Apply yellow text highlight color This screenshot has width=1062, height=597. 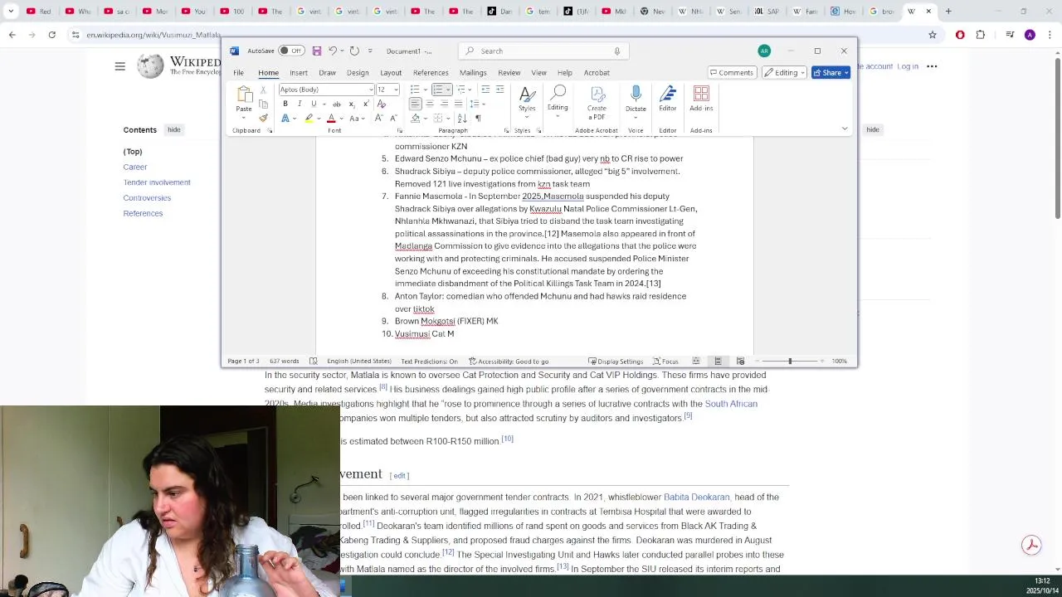pyautogui.click(x=309, y=118)
